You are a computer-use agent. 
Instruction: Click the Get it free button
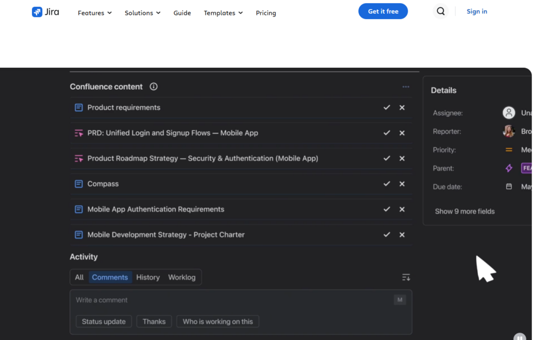tap(383, 11)
